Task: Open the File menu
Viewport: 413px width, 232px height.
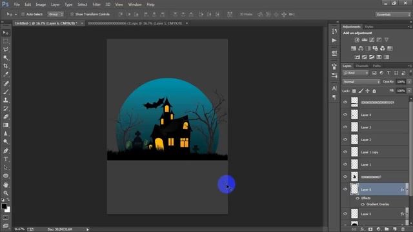Action: click(x=17, y=5)
